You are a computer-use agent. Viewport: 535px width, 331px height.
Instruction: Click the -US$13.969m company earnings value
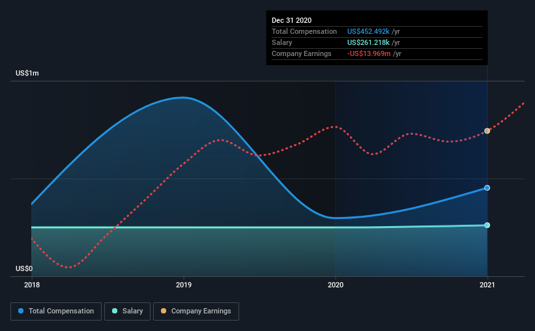369,53
